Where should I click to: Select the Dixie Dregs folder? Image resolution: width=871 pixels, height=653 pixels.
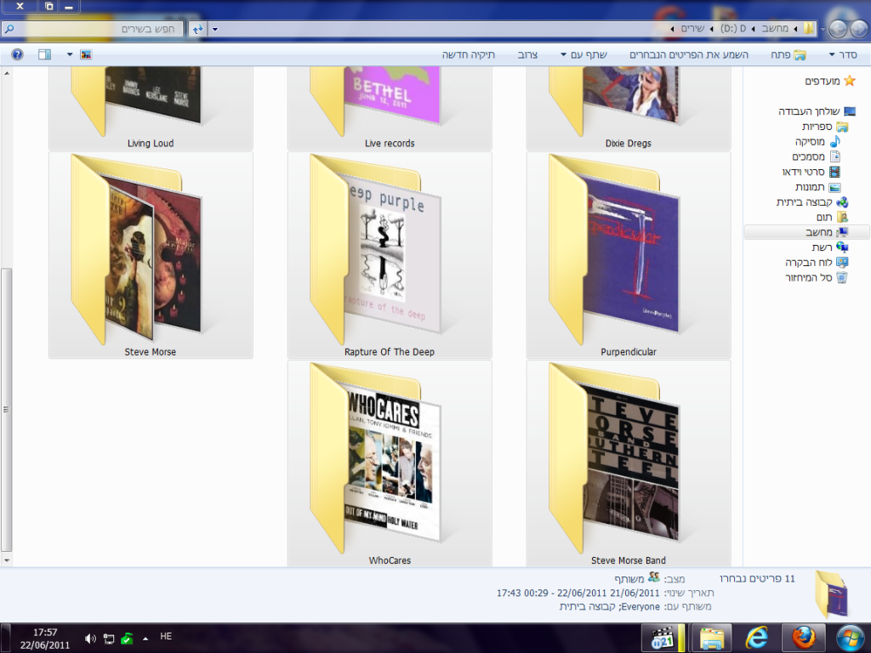629,108
